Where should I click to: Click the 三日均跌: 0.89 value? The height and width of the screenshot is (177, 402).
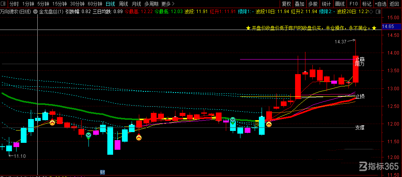point(108,12)
